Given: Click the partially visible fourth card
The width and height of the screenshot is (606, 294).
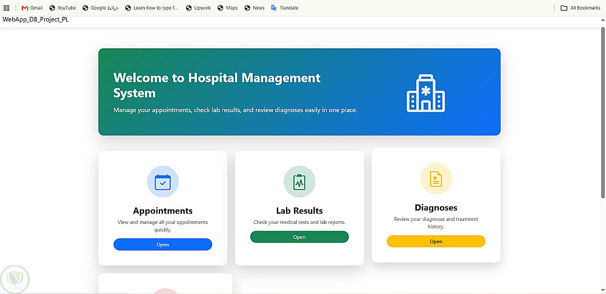Looking at the screenshot, I should tap(165, 283).
